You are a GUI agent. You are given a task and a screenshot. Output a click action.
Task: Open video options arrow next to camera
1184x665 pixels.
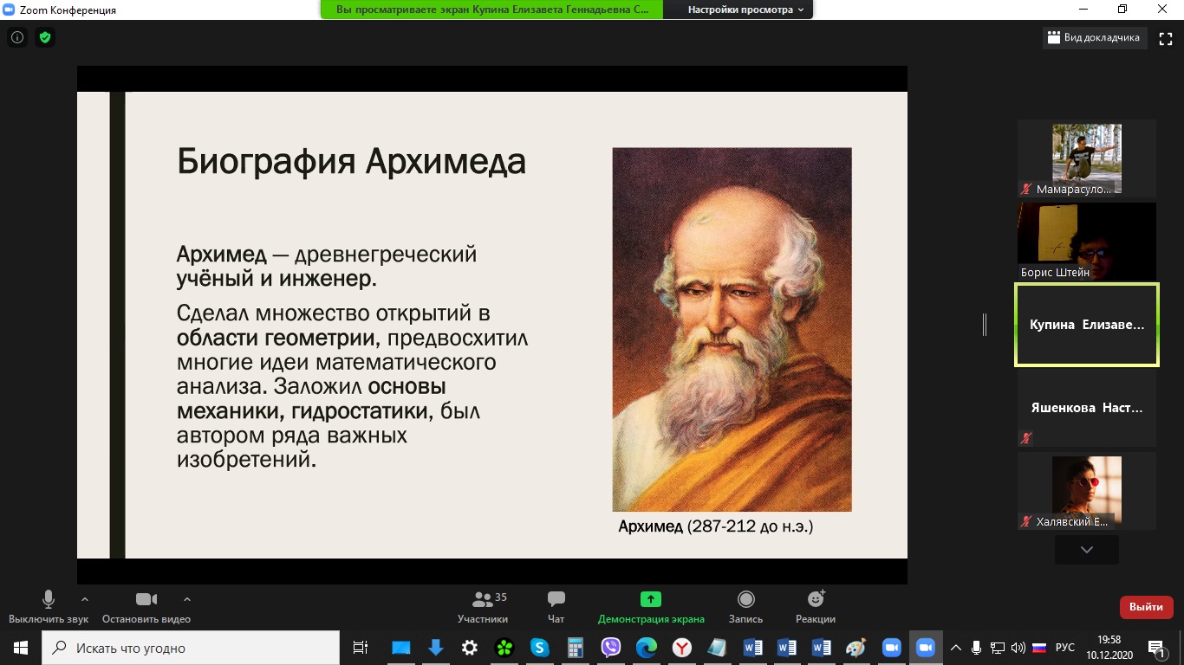tap(187, 599)
